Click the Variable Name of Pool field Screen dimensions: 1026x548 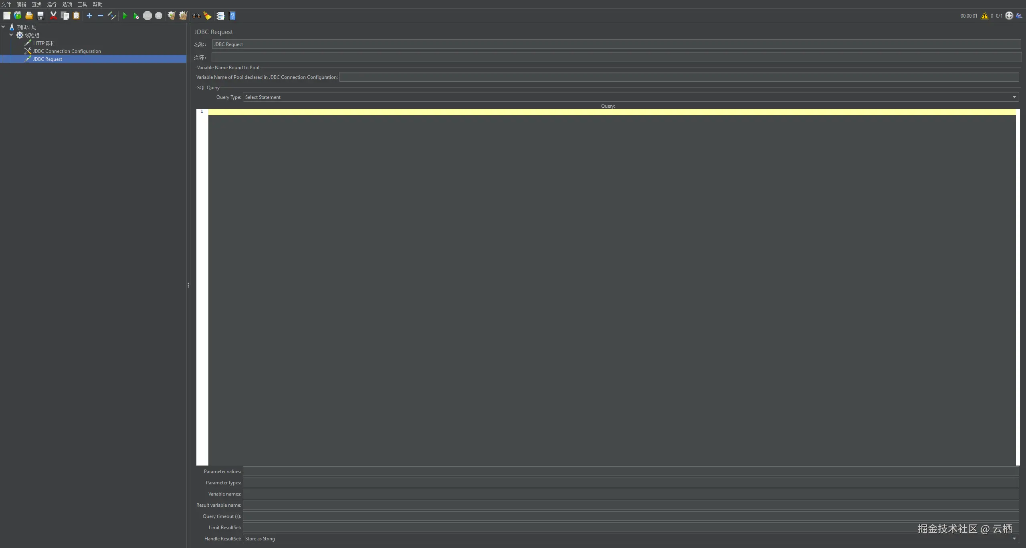pyautogui.click(x=679, y=77)
